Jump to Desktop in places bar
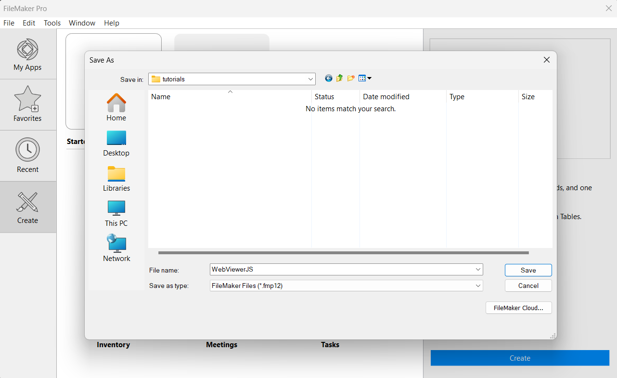The height and width of the screenshot is (378, 617). point(116,143)
